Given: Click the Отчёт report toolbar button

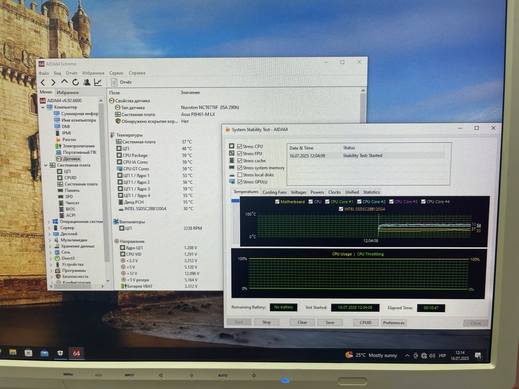Looking at the screenshot, I should [121, 82].
